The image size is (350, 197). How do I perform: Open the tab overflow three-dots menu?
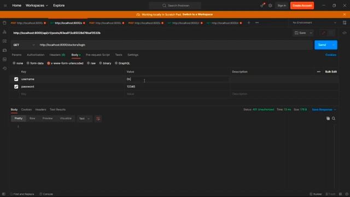pos(257,22)
